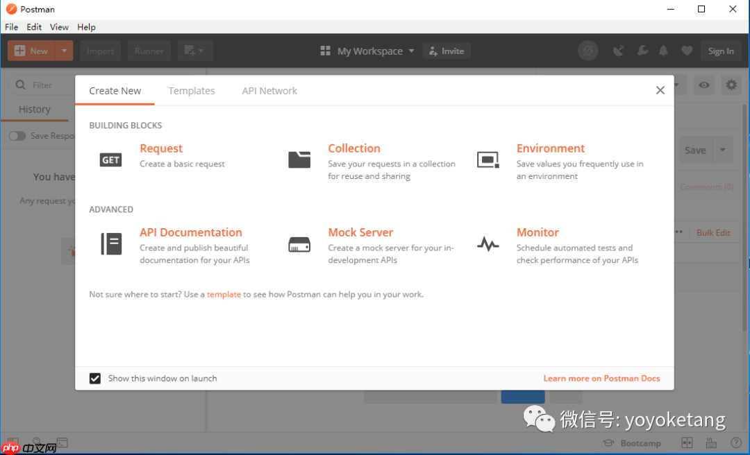The image size is (750, 455).
Task: Click the Save button
Action: (695, 150)
